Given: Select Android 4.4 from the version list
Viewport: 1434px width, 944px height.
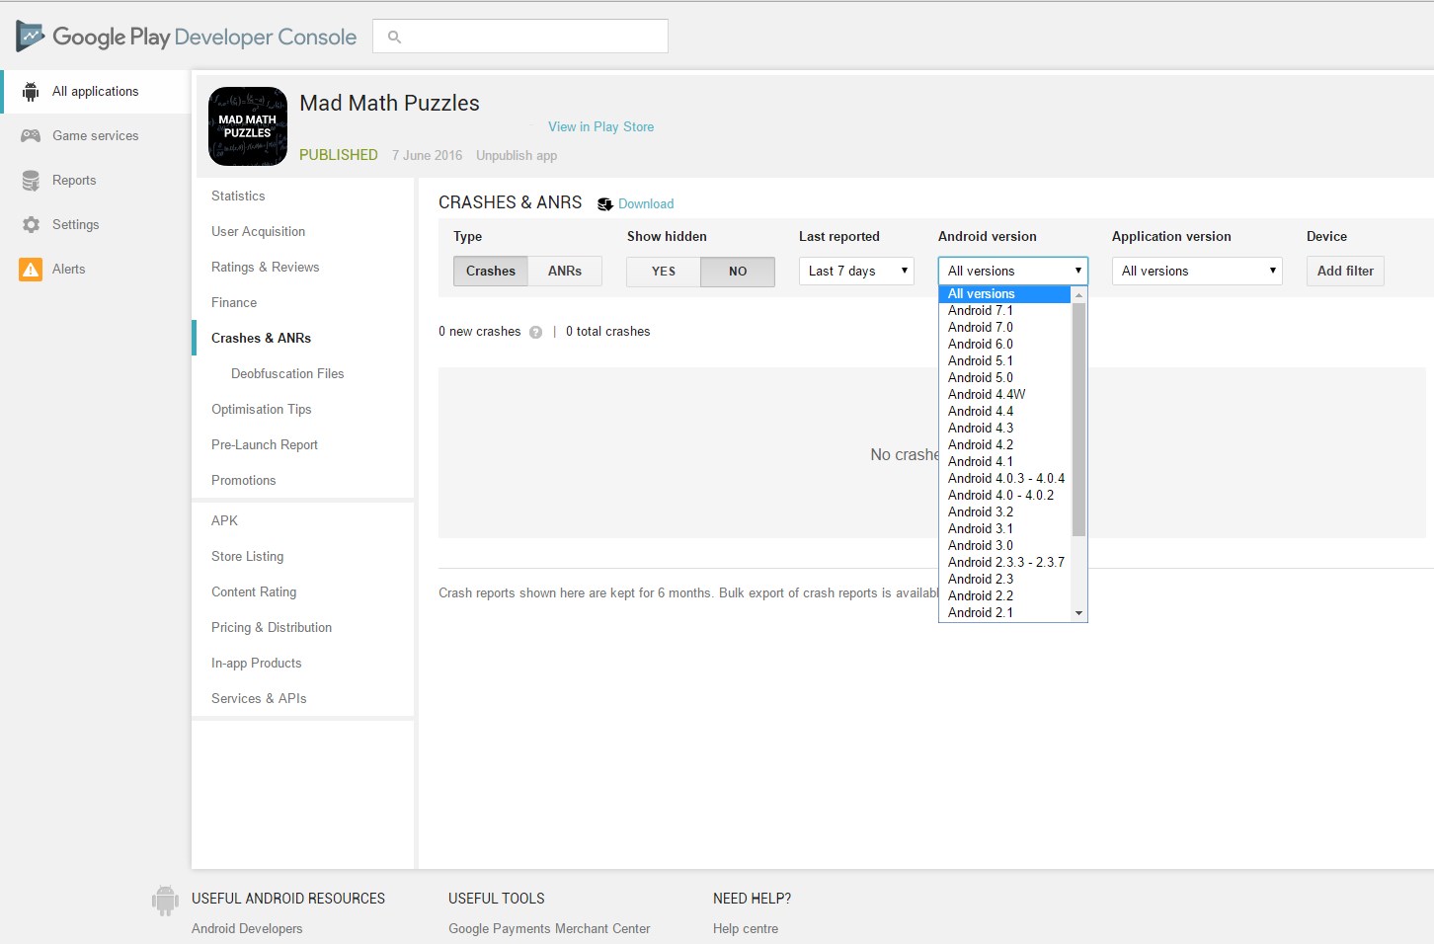Looking at the screenshot, I should pyautogui.click(x=980, y=411).
